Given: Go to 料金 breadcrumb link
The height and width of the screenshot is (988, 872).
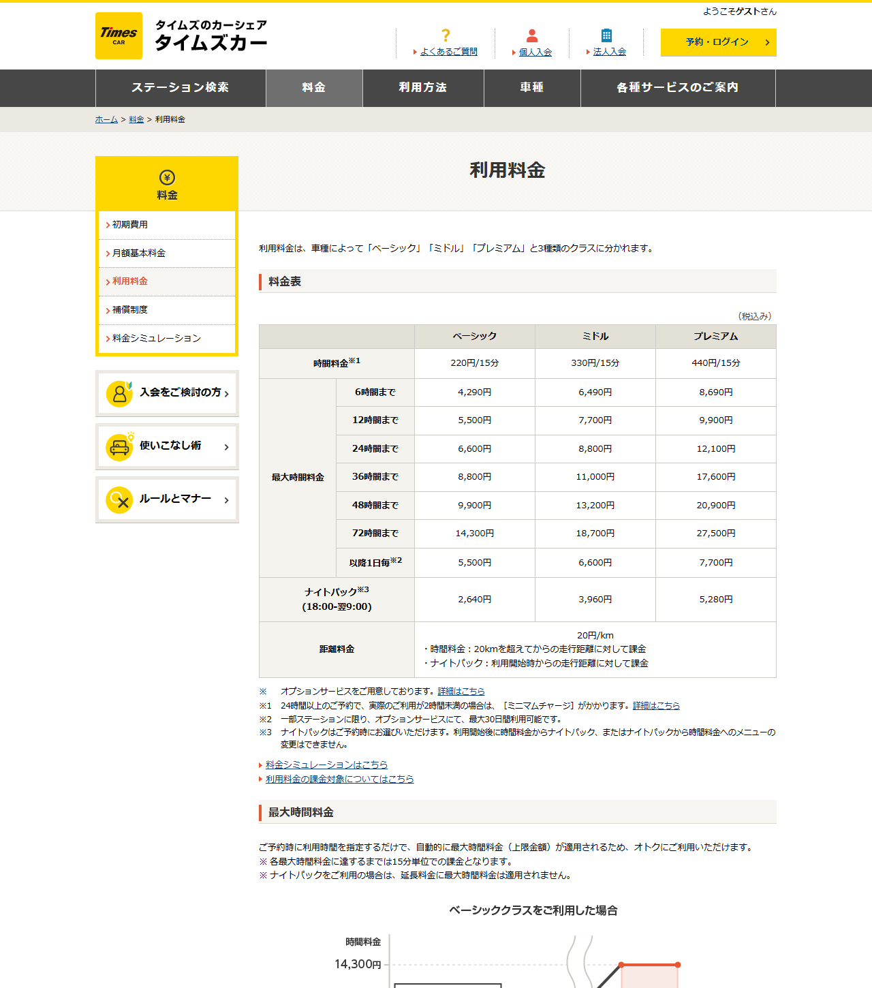Looking at the screenshot, I should [136, 119].
